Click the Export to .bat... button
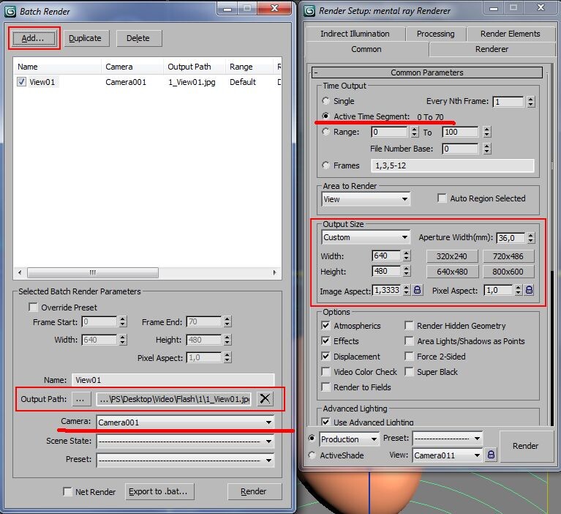Viewport: 561px width, 514px height. 159,491
